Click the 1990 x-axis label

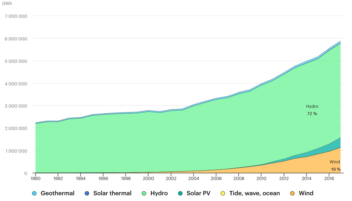36,178
